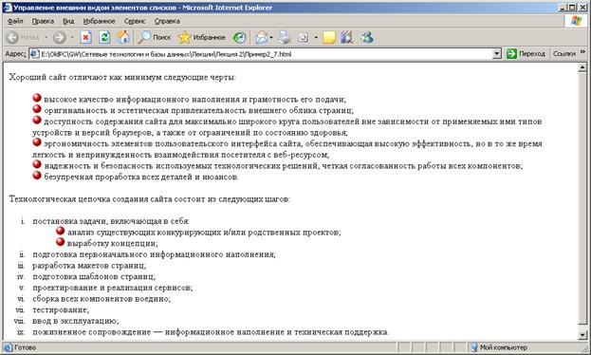Click item iii 'разработка макетов страниц'

89,266
